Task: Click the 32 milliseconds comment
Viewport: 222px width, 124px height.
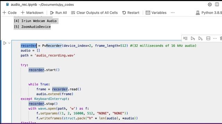Action: click(163, 46)
